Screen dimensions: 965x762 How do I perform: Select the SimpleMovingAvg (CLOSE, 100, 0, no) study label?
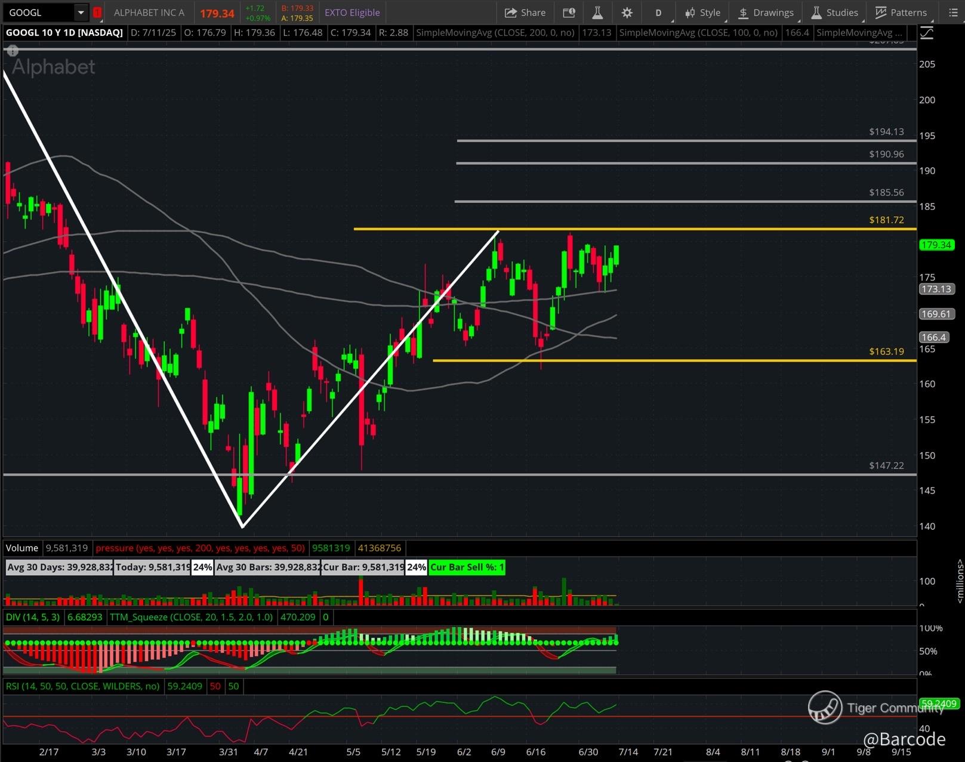point(698,33)
